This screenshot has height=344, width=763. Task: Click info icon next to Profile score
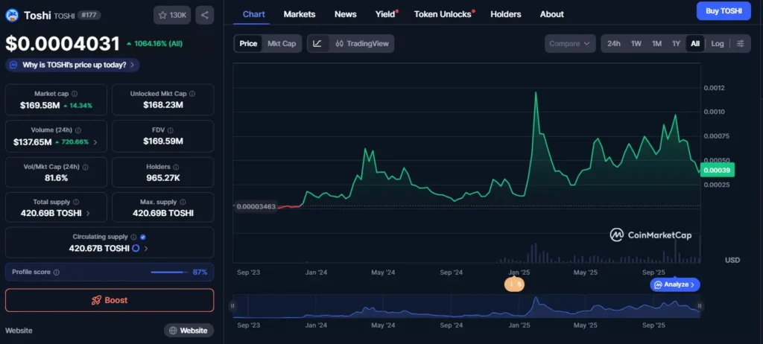pos(57,273)
